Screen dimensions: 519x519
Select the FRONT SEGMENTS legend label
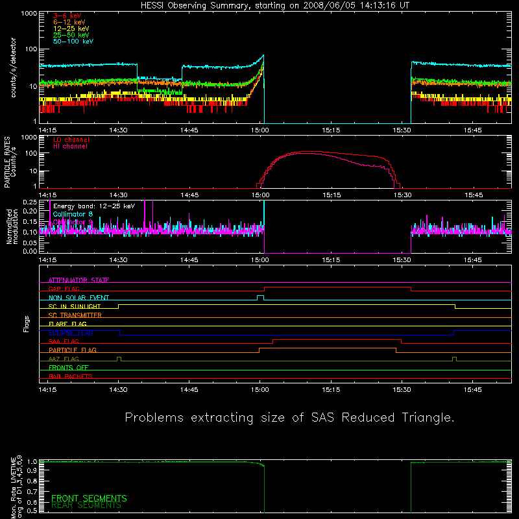89,498
